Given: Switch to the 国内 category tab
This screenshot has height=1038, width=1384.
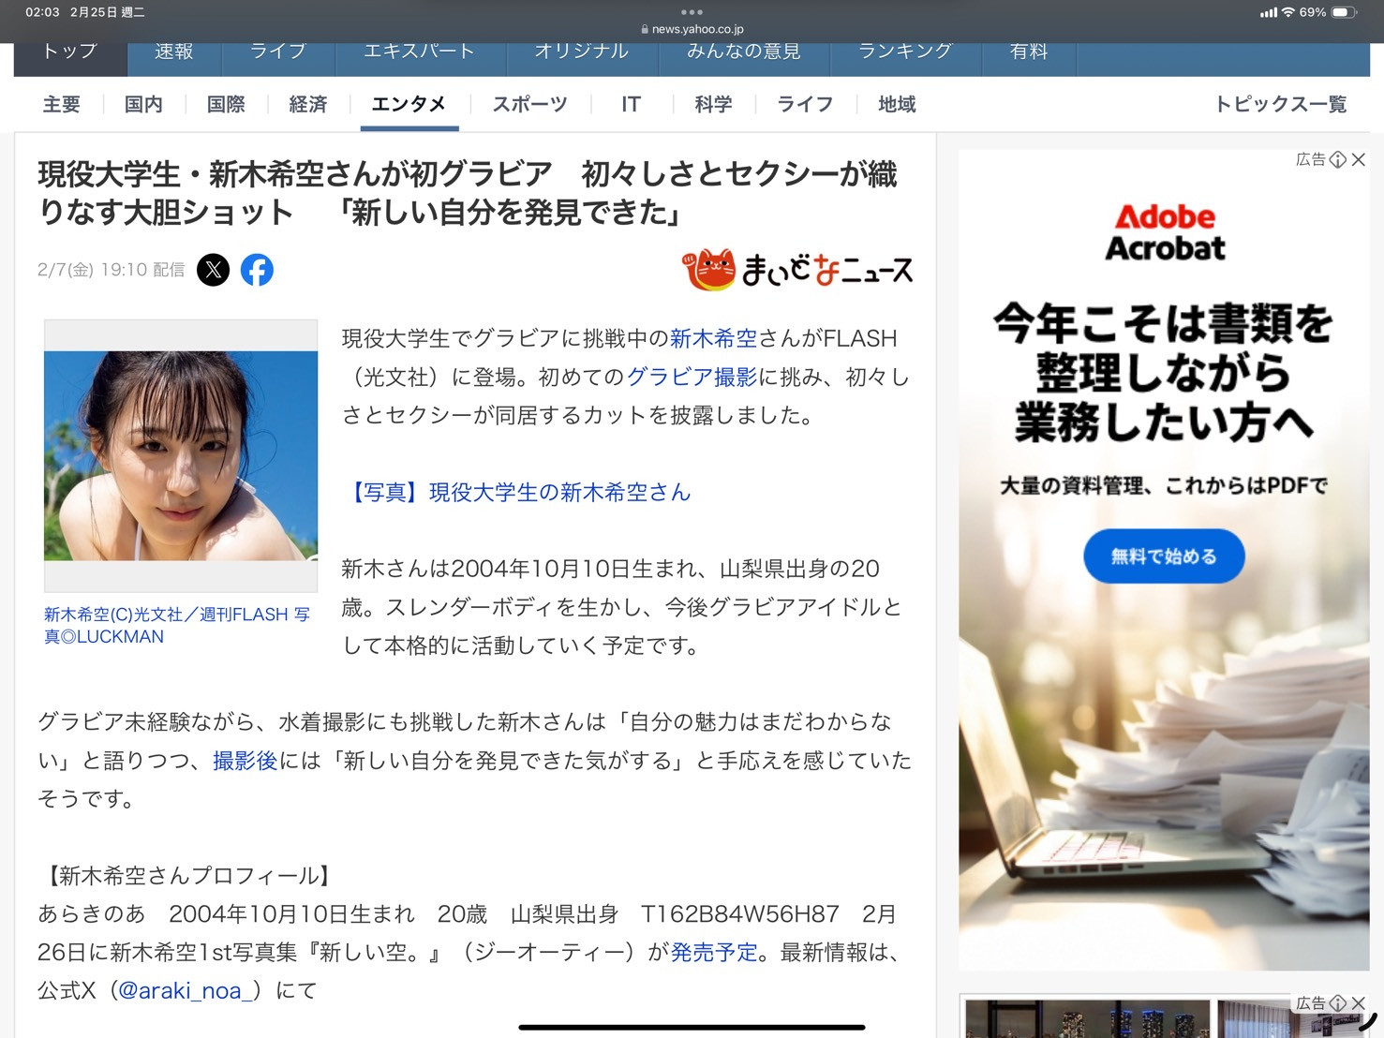Looking at the screenshot, I should (142, 104).
